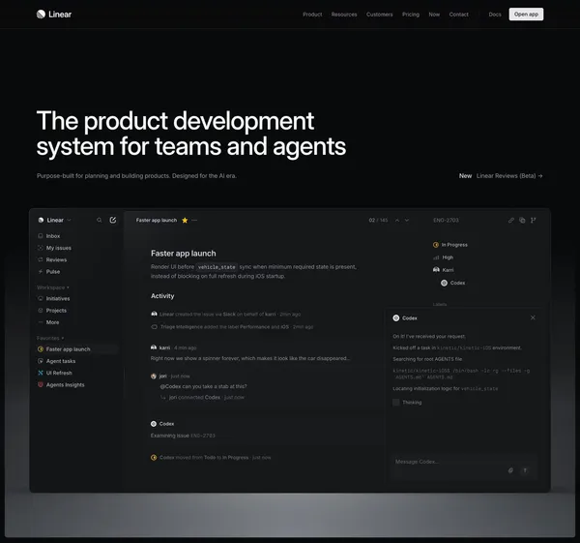The height and width of the screenshot is (543, 580).
Task: Click the Activity heading
Action: click(162, 296)
